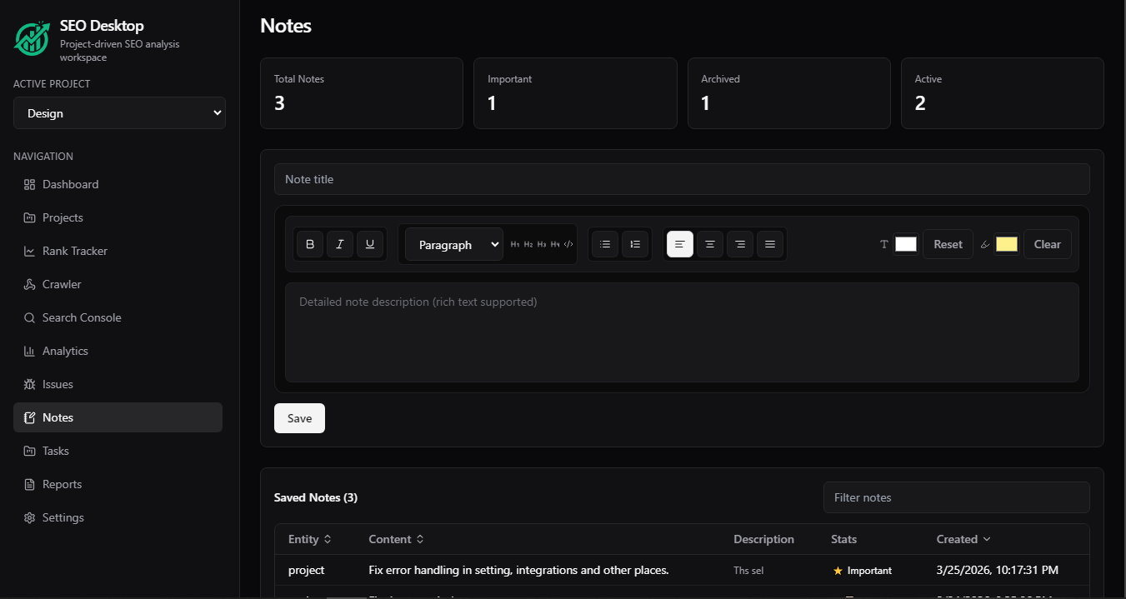Sort notes by the Entity column
Viewport: 1126px width, 599px height.
310,539
